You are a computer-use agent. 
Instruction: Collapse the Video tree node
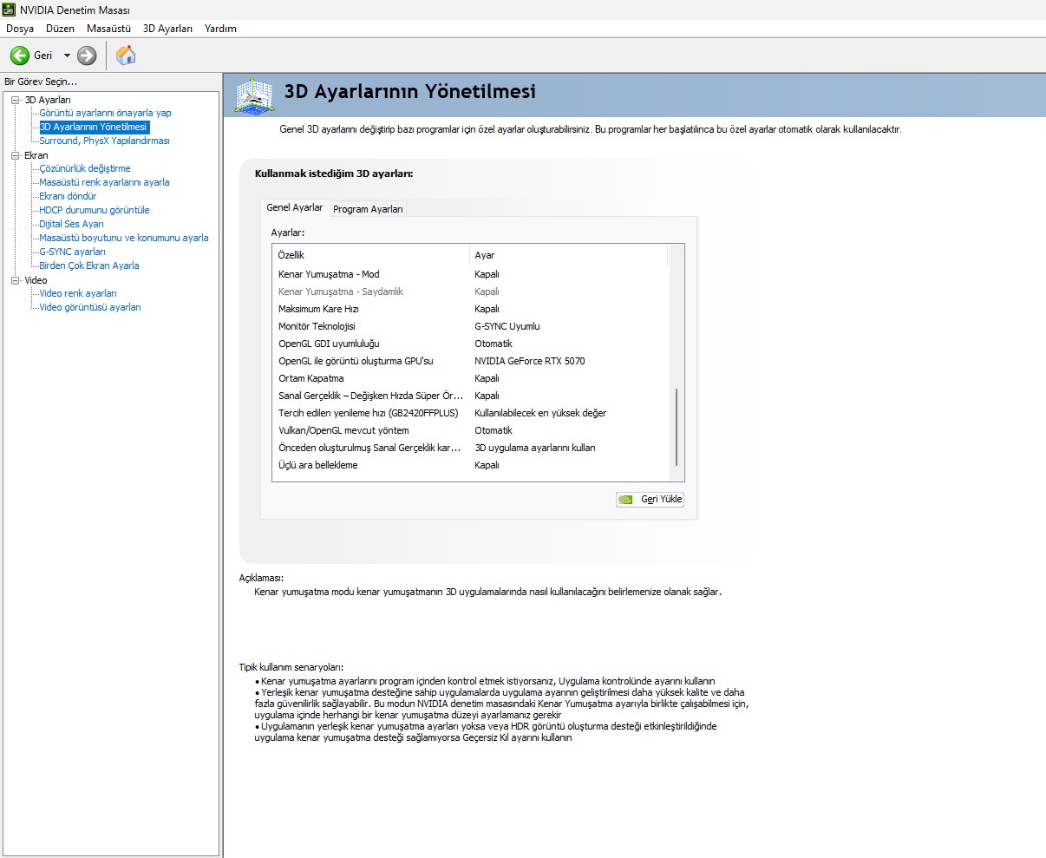point(15,280)
